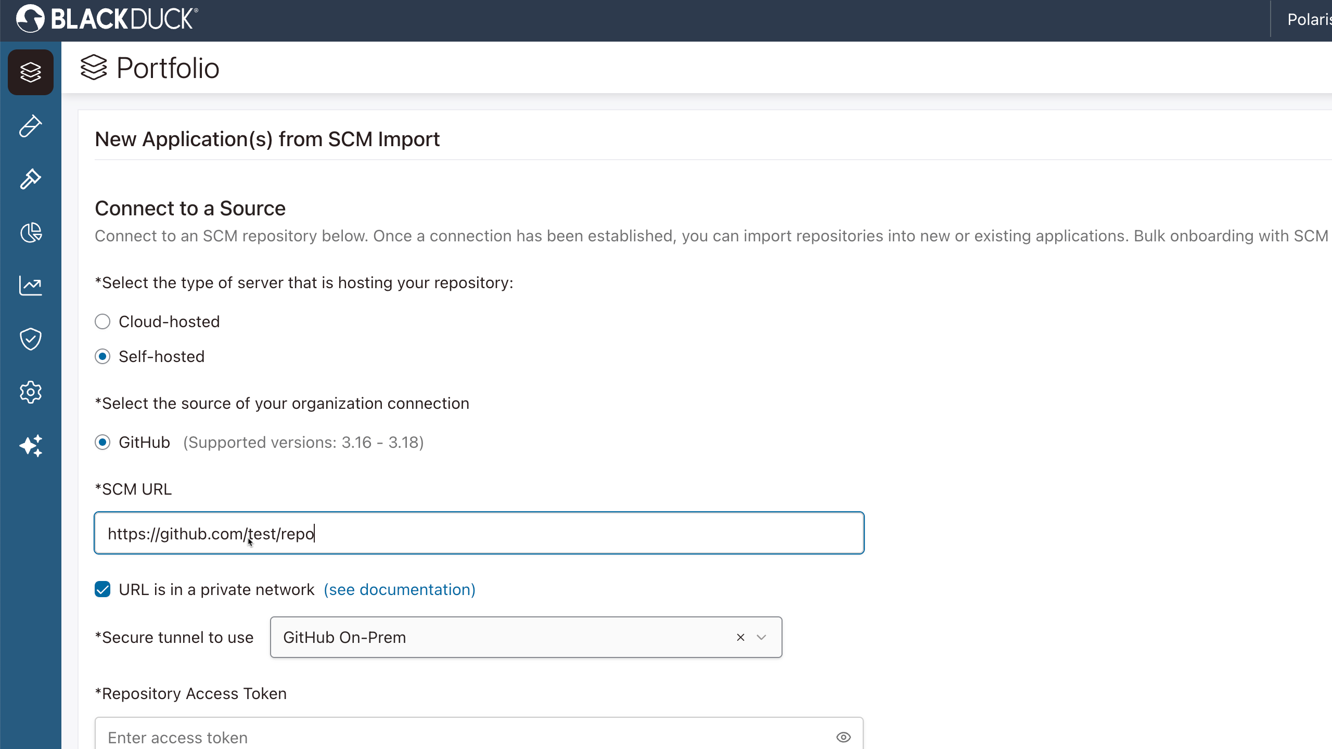Click the Polaris item in top bar
Image resolution: width=1332 pixels, height=749 pixels.
(x=1309, y=19)
